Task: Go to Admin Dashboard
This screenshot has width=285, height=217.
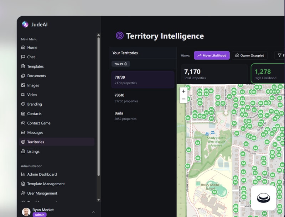Action: tap(42, 174)
